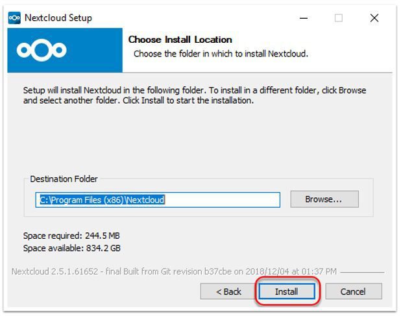Close the Nextcloud Setup window
The width and height of the screenshot is (401, 316).
374,18
